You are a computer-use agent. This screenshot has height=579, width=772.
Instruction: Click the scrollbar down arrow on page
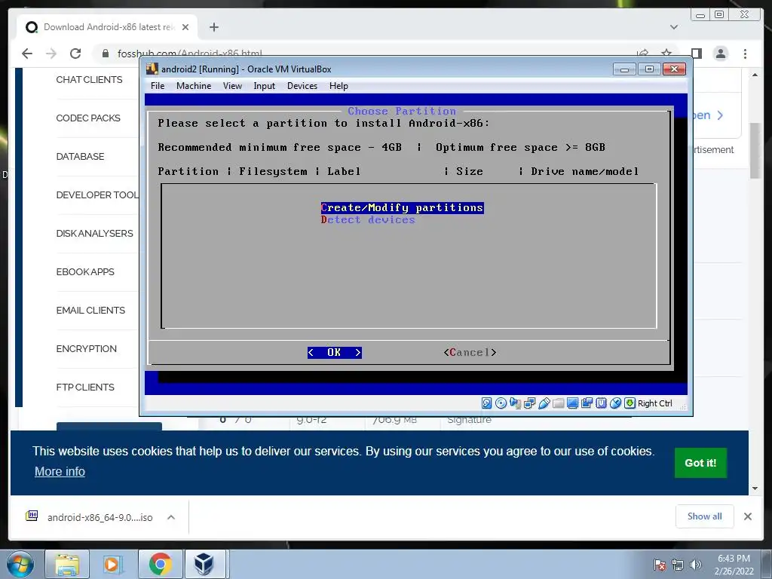click(755, 489)
